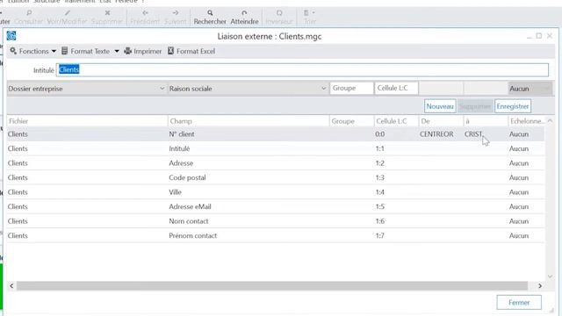Click the CENTREOR value in De column

(x=436, y=134)
